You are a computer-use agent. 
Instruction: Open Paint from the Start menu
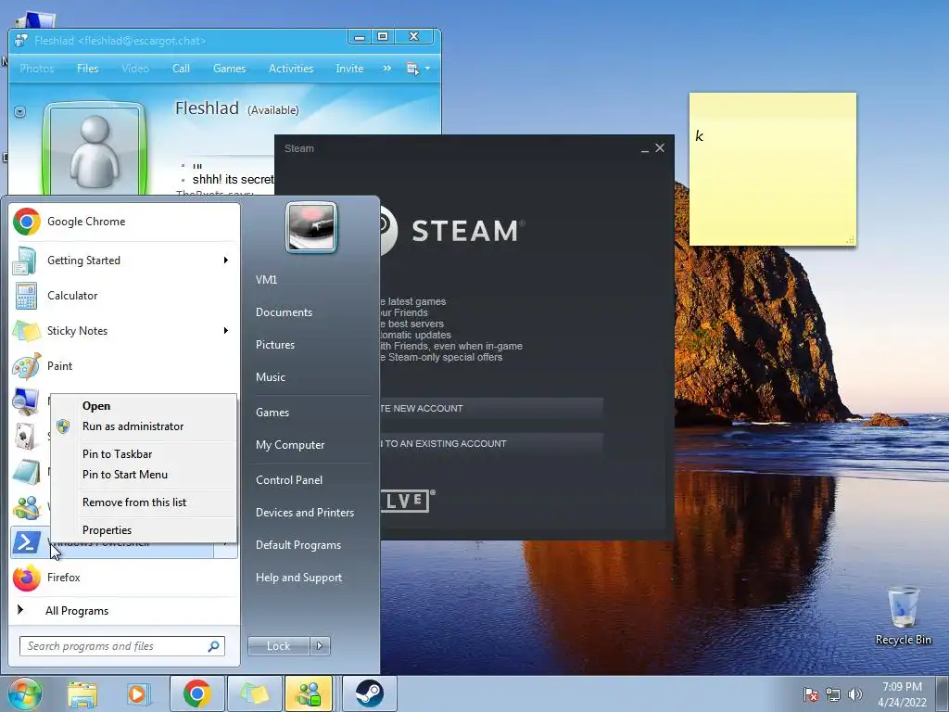coord(124,365)
